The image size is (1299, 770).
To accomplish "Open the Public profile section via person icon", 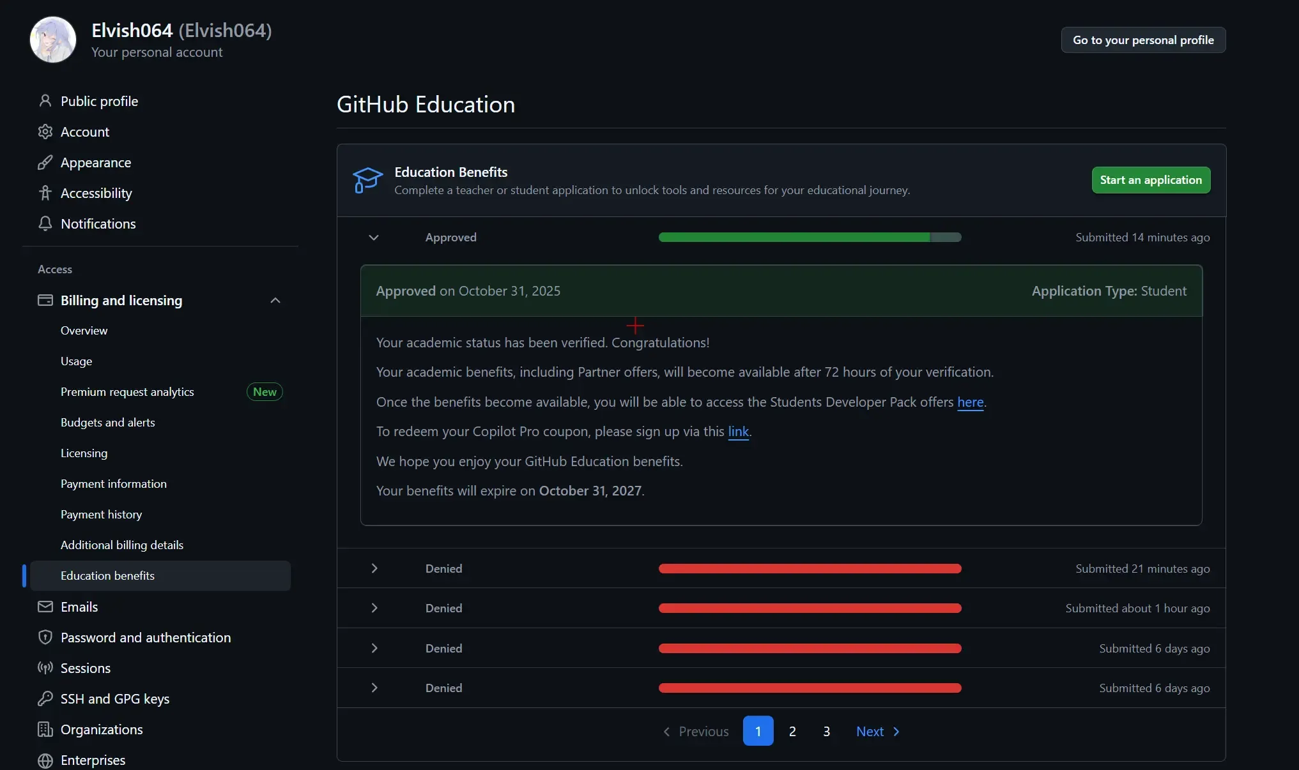I will pos(45,101).
